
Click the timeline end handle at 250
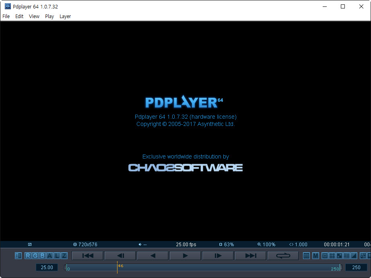point(341,268)
